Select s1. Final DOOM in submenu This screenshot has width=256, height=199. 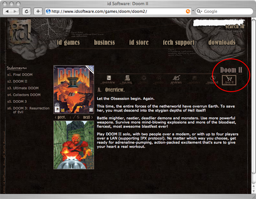click(20, 75)
